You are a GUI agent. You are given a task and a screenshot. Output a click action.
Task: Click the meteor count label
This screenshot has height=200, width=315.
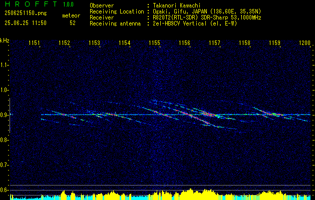pos(71,15)
